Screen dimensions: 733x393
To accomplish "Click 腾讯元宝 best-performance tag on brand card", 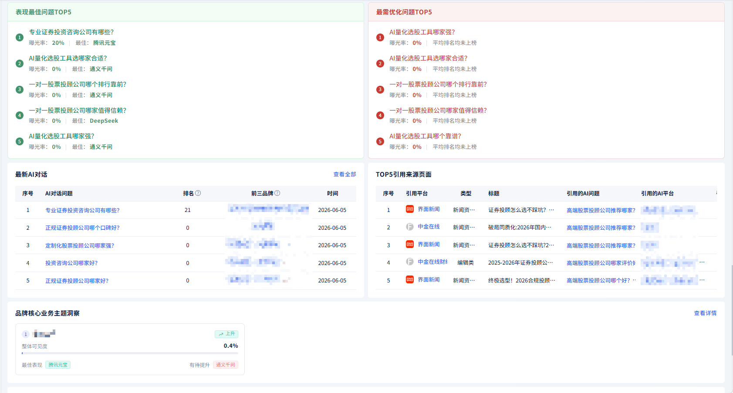I will (58, 365).
